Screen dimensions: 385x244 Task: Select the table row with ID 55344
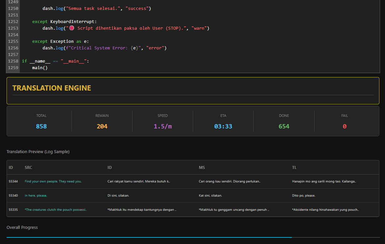click(13, 181)
